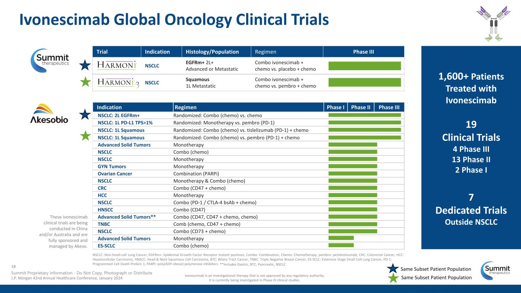Click the dark blue star beside HARMONi trial

(x=85, y=65)
